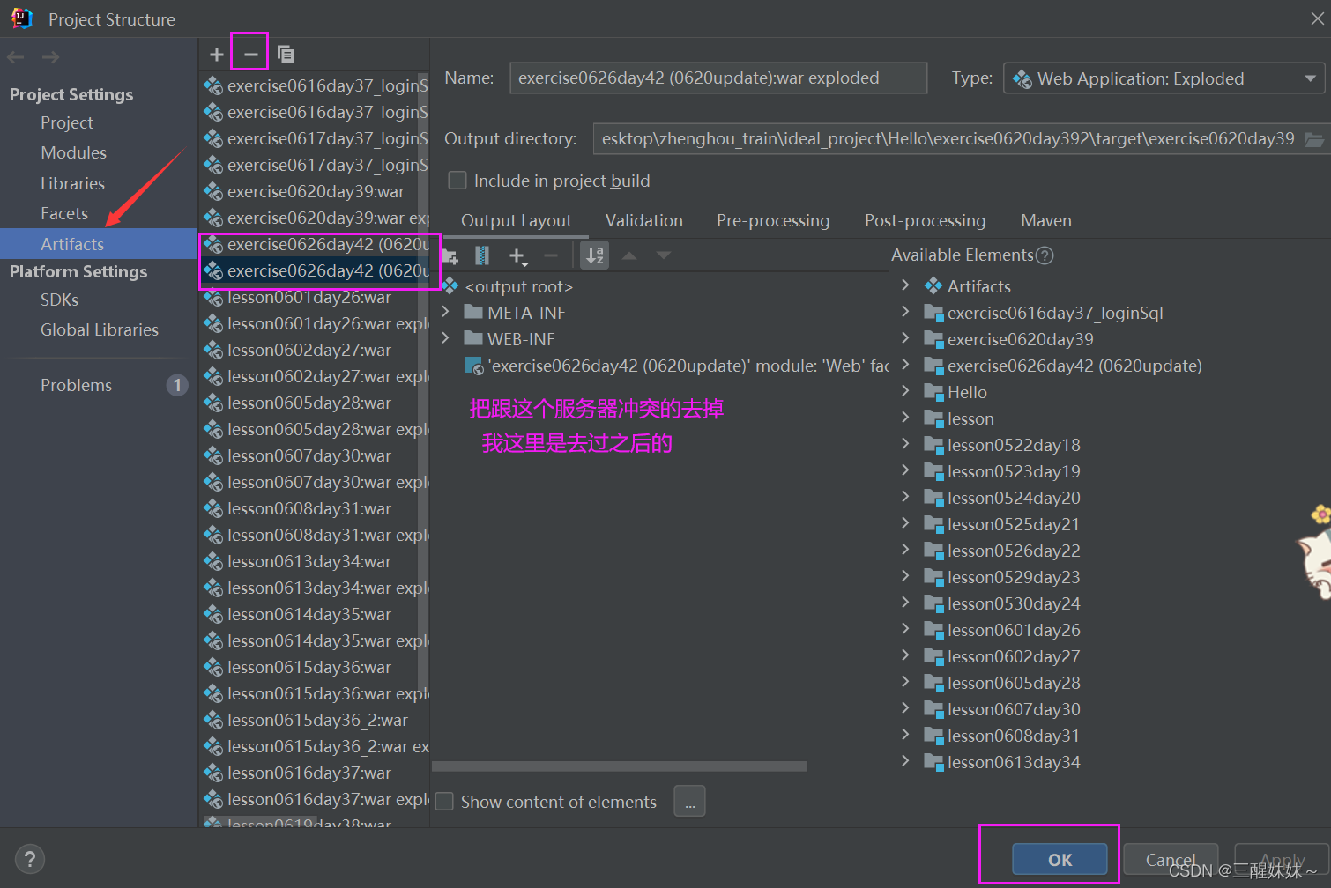Enable Include in project build checkbox

457,181
